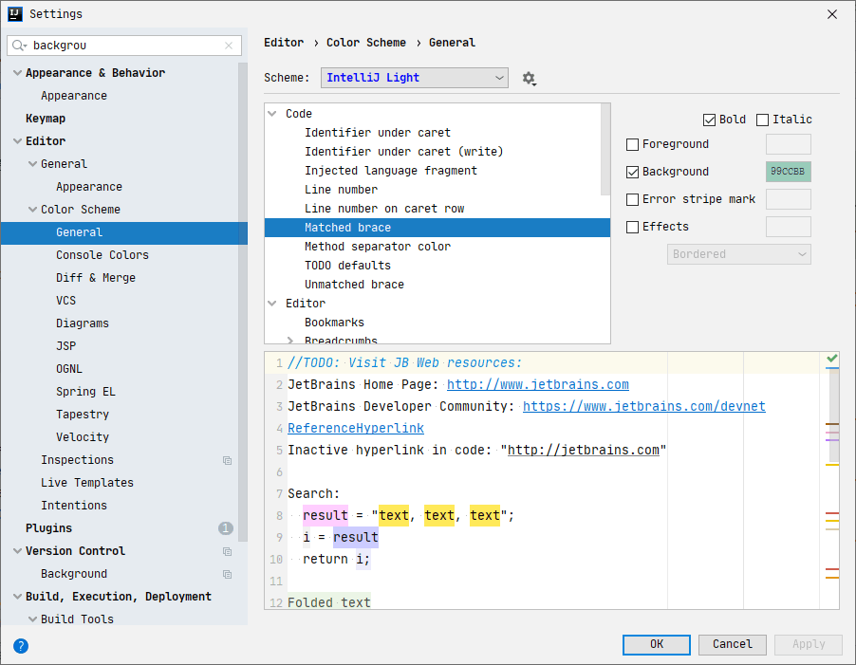856x665 pixels.
Task: Open the help question mark icon
Action: [x=21, y=645]
